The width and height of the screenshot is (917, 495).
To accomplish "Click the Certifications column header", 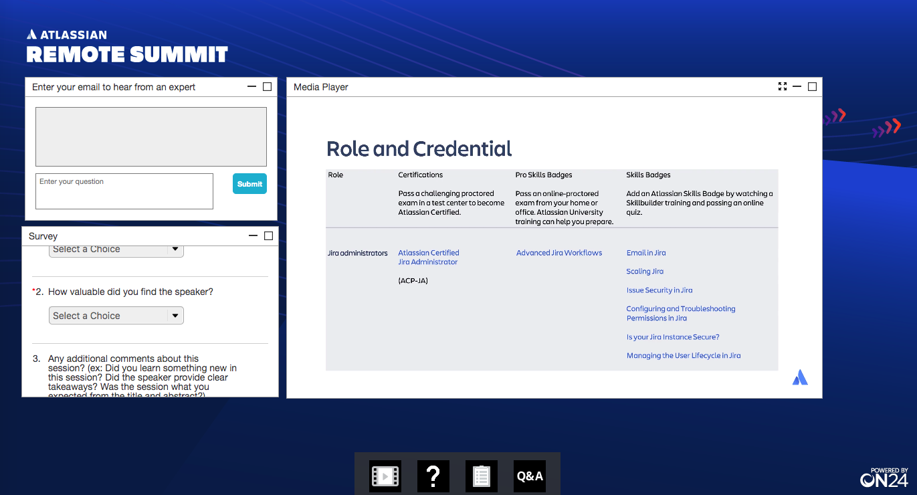I will [x=421, y=175].
